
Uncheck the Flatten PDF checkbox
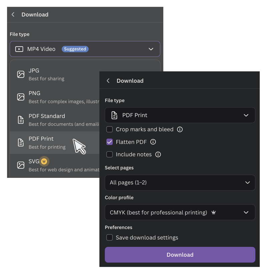click(x=109, y=142)
